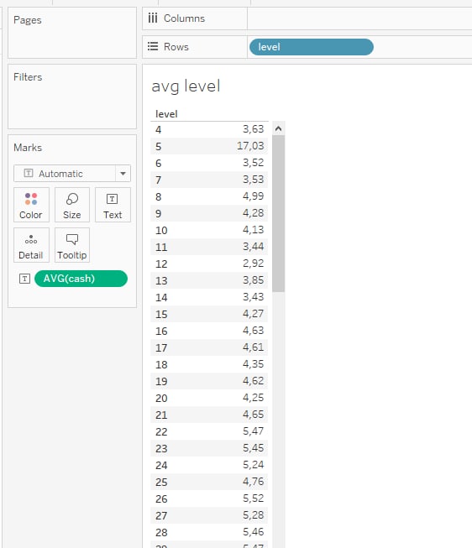Viewport: 472px width, 548px height.
Task: Click the Filters shelf
Action: [x=72, y=97]
